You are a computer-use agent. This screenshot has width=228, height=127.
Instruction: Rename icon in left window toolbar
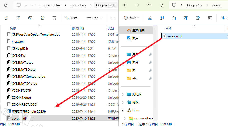[30, 18]
